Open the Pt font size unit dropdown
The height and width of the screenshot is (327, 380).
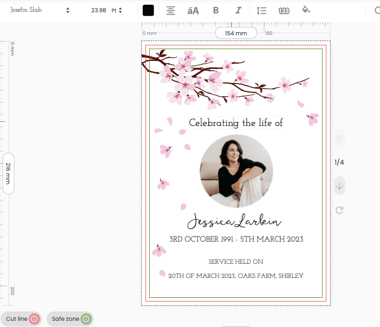(x=117, y=10)
